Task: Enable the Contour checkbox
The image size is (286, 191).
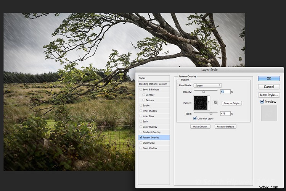Action: (144, 95)
